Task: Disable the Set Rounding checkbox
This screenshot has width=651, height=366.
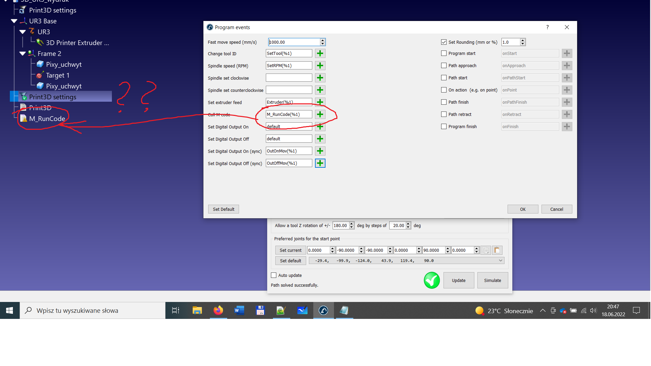Action: (443, 42)
